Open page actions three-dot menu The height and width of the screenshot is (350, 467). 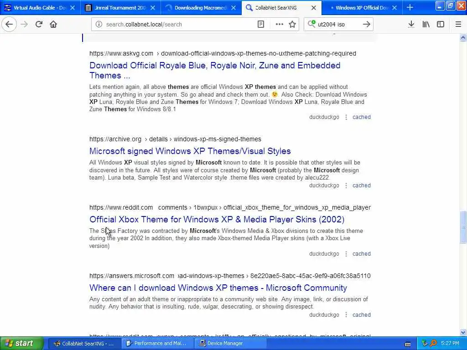(x=280, y=24)
